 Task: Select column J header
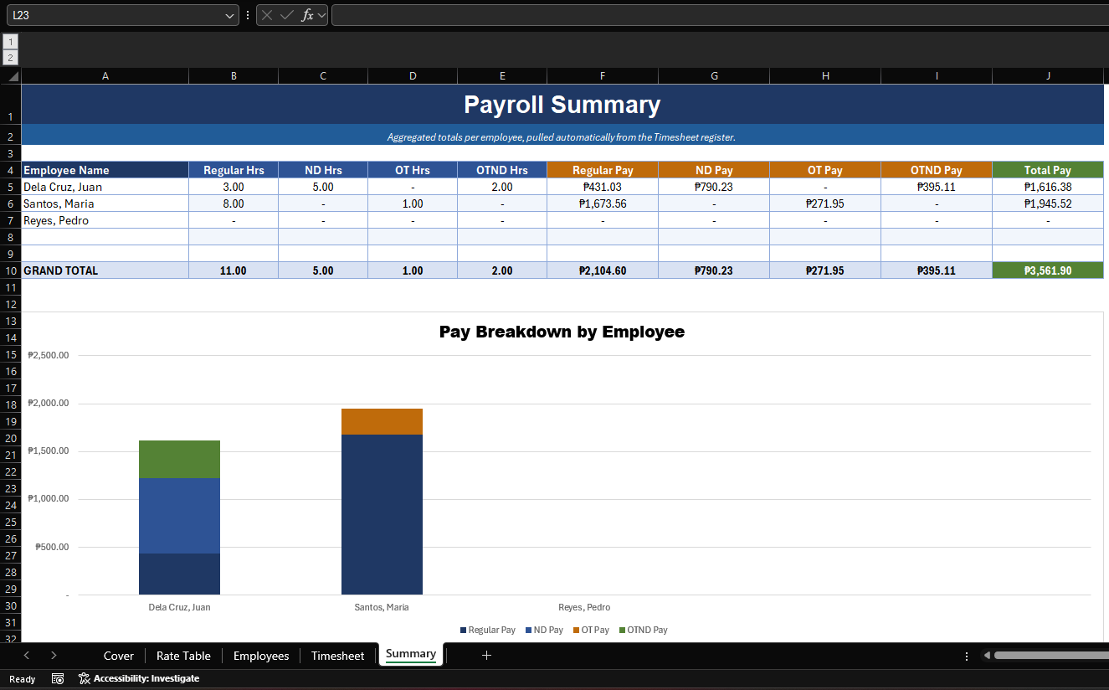pyautogui.click(x=1048, y=76)
